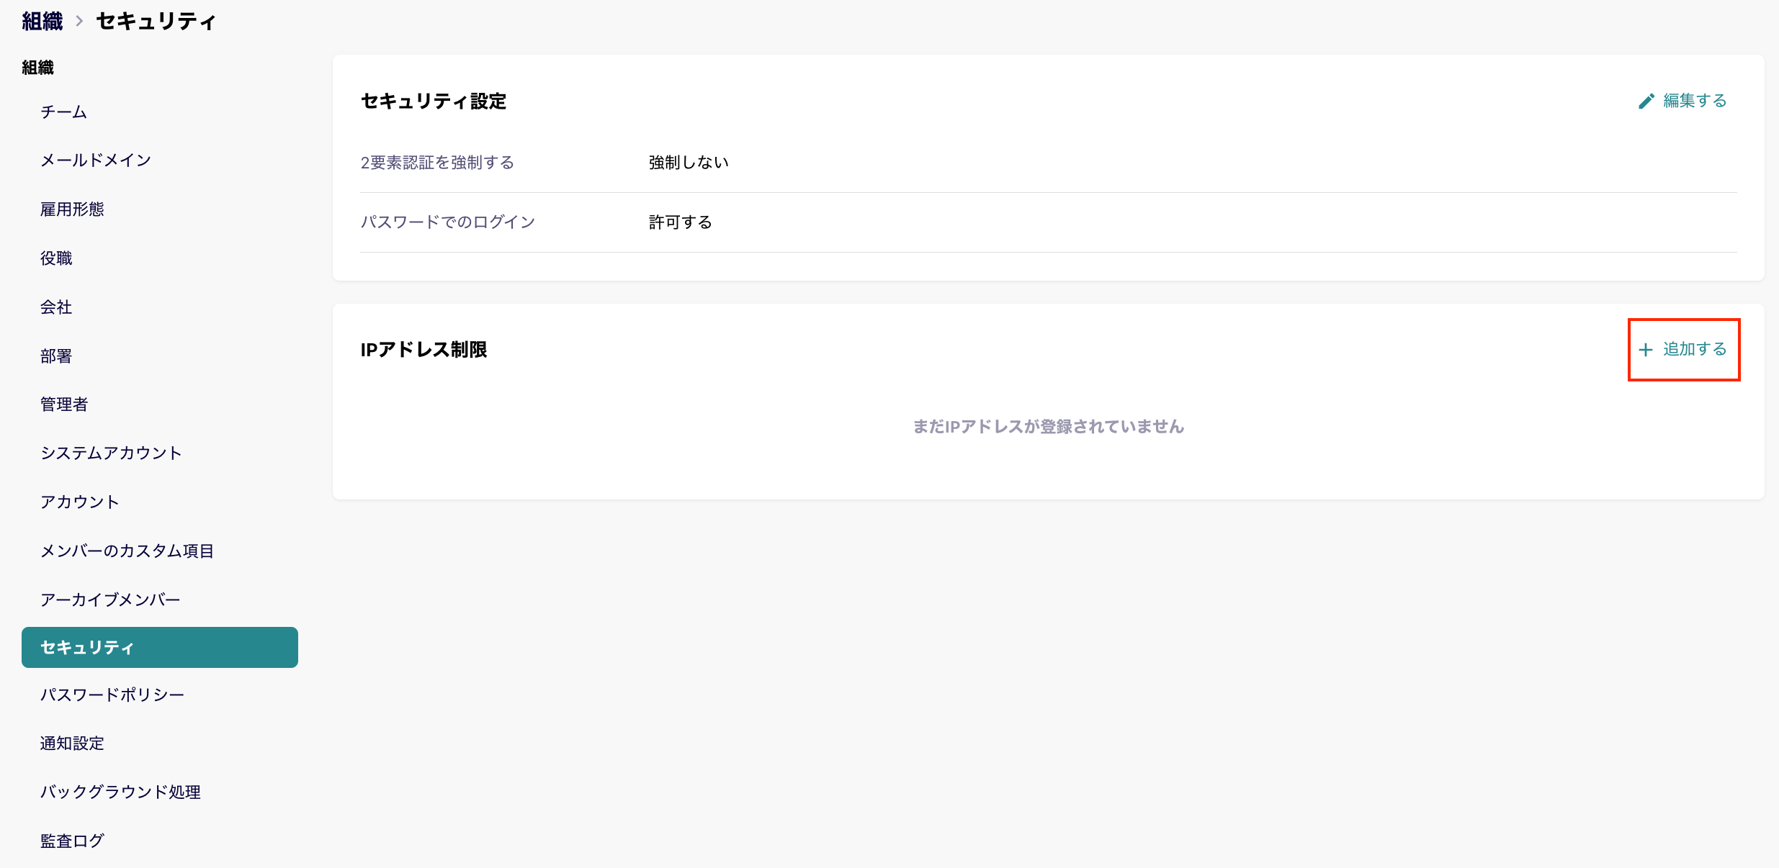Open バックグラウンド処理 in sidebar
Viewport: 1779px width, 868px height.
[x=120, y=792]
